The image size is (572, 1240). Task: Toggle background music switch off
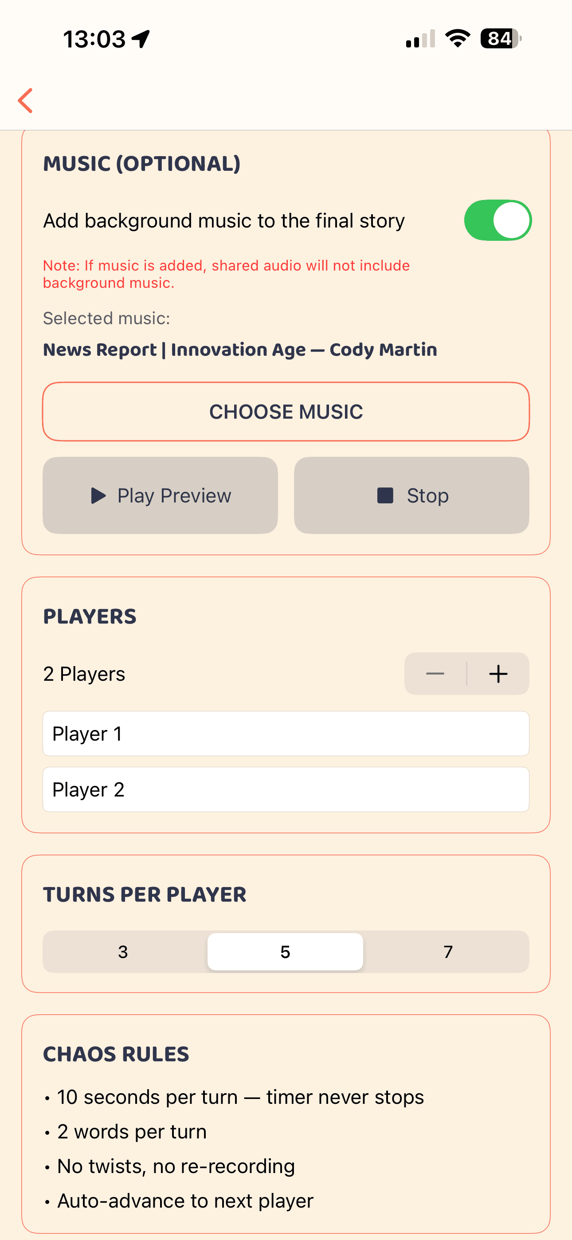(x=498, y=220)
